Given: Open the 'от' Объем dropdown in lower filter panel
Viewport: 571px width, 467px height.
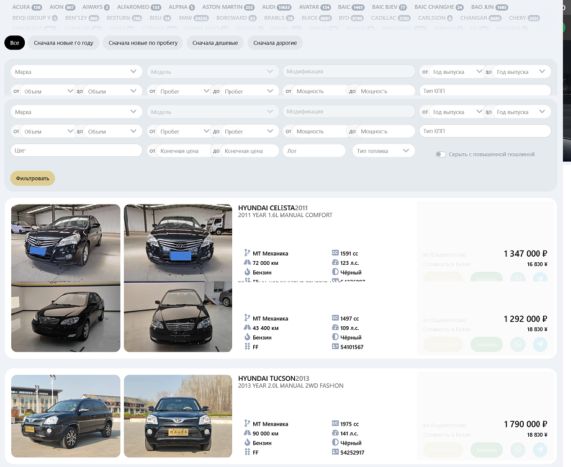Looking at the screenshot, I should coord(47,131).
